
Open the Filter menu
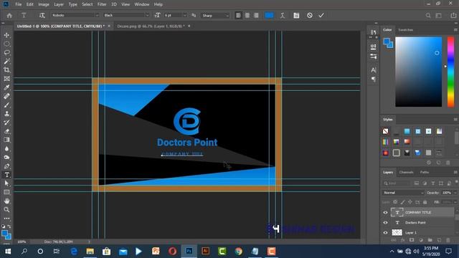coord(102,4)
